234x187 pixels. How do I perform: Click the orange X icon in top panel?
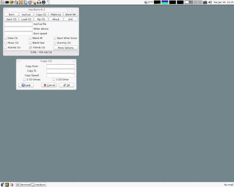pyautogui.click(x=21, y=2)
